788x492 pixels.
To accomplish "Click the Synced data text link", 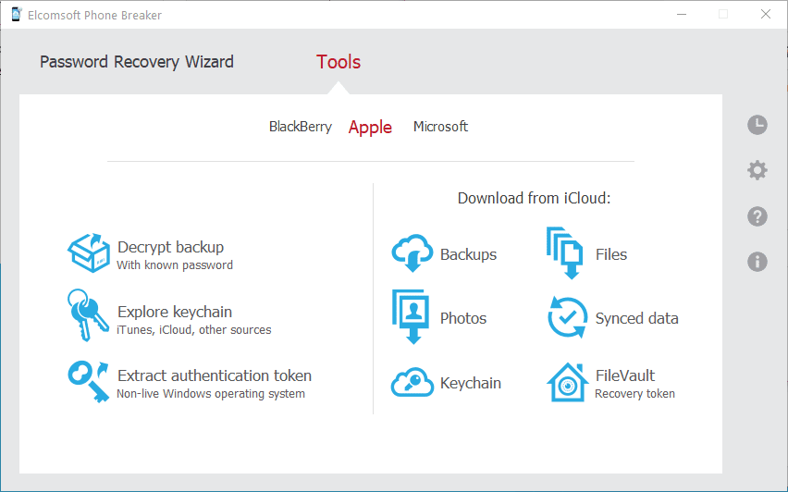I will coord(636,318).
